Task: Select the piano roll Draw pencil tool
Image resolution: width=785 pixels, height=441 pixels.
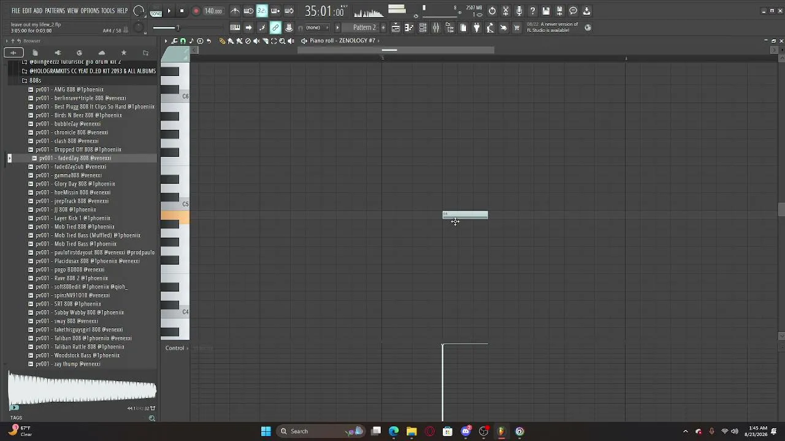Action: coord(223,41)
